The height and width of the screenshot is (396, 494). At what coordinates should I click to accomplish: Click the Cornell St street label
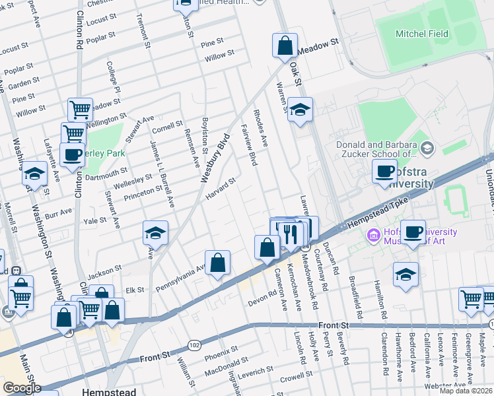click(167, 127)
